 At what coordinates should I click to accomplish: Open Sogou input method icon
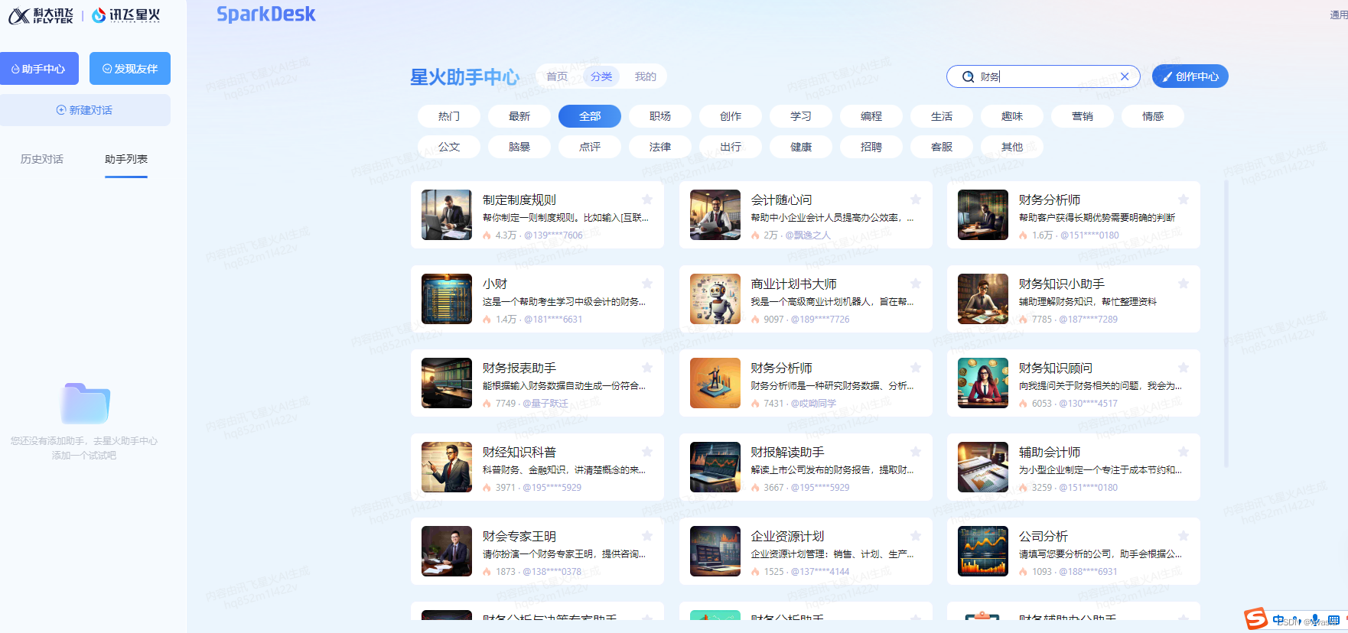coord(1255,618)
